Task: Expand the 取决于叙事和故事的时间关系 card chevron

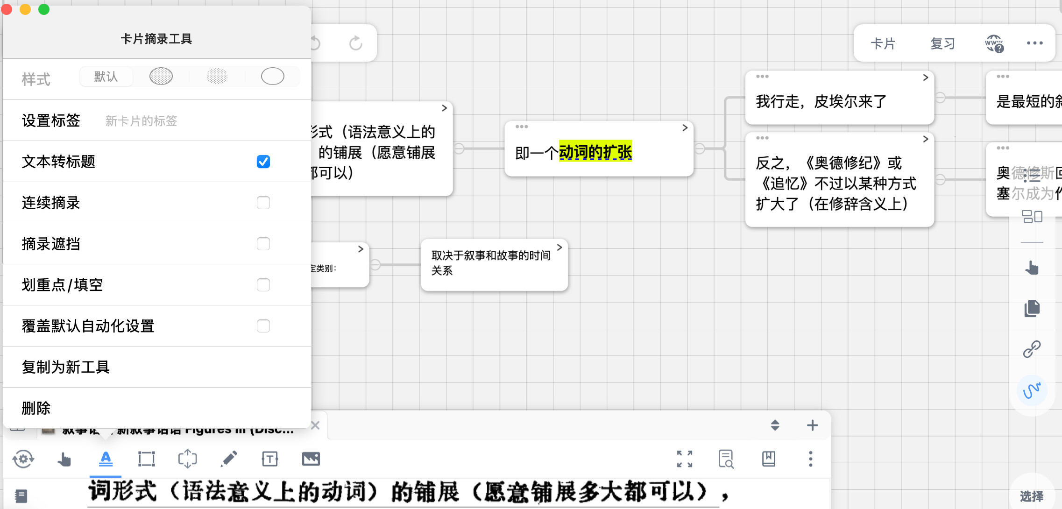Action: tap(559, 247)
